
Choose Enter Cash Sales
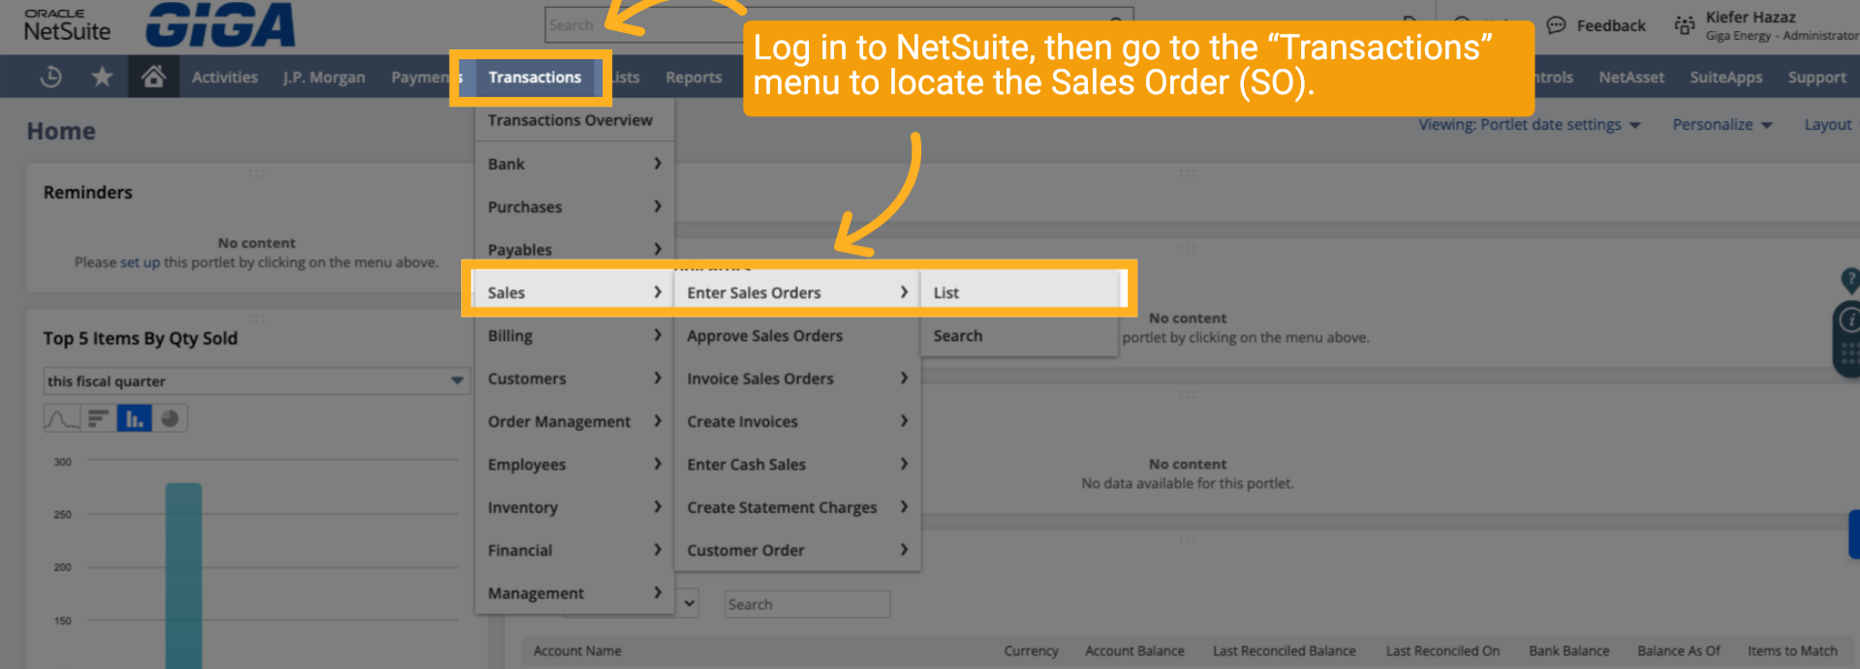(x=797, y=464)
